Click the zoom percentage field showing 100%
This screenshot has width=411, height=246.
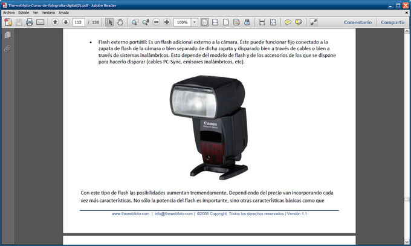pos(183,22)
